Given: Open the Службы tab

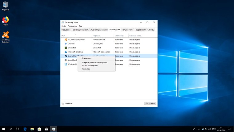Looking at the screenshot, I should pos(151,30).
